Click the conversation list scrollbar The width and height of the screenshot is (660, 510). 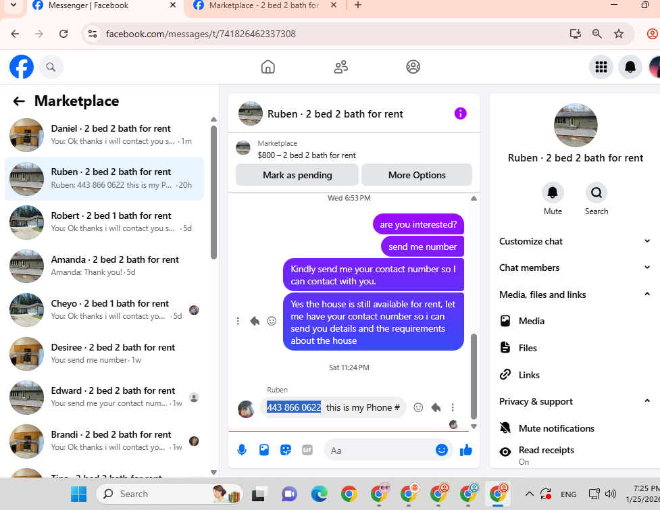(213, 192)
